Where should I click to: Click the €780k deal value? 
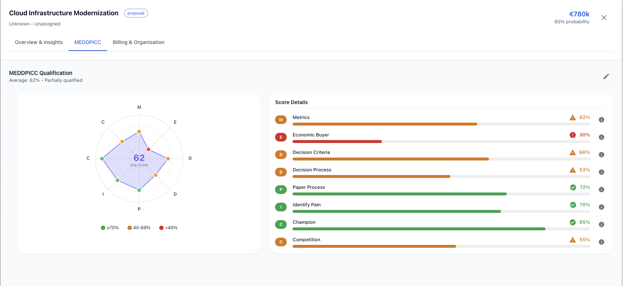tap(579, 14)
